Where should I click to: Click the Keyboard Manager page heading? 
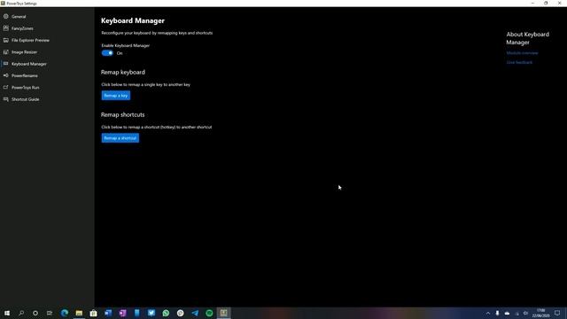pos(133,21)
